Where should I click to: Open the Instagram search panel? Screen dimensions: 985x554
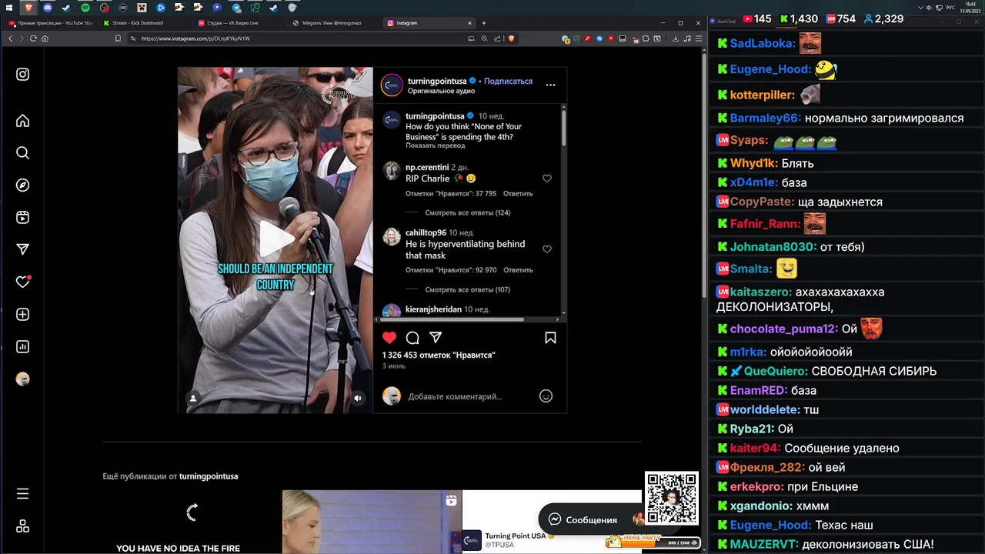tap(22, 153)
